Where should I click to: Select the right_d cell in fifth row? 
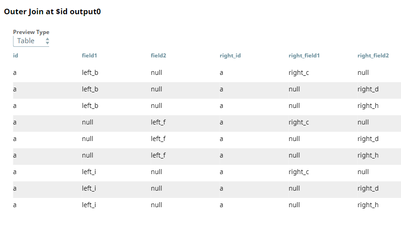tap(368, 139)
